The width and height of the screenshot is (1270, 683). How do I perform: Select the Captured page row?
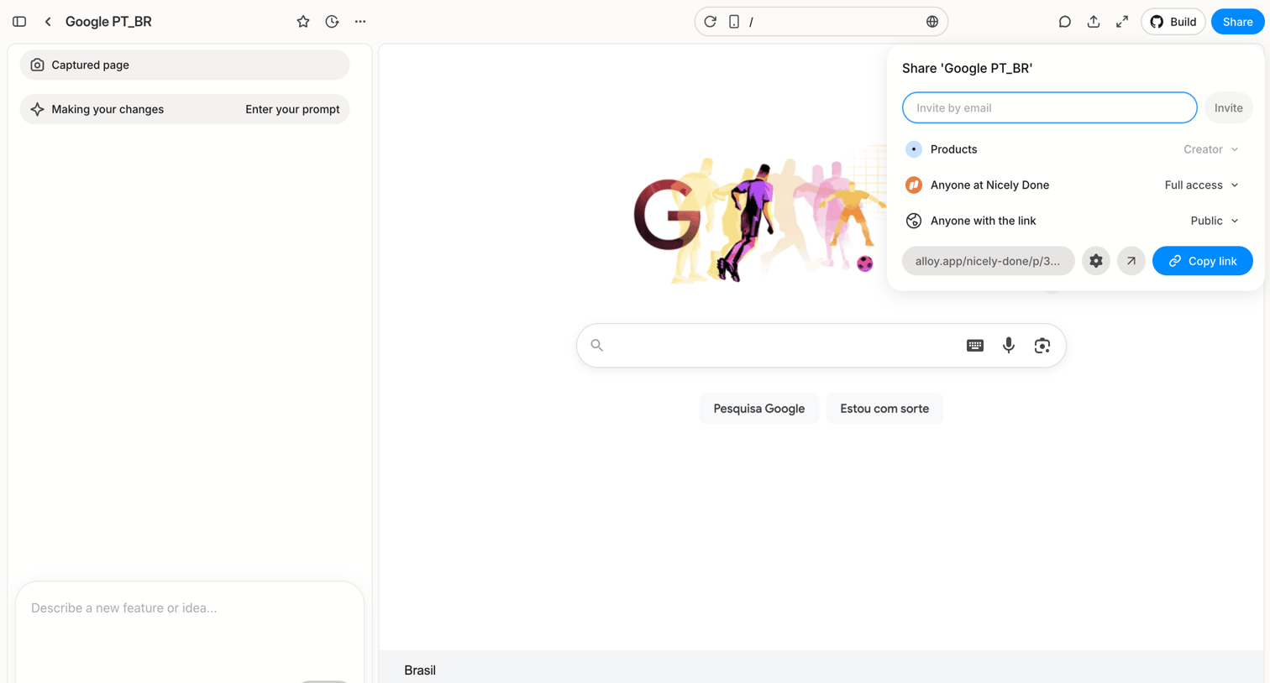point(185,65)
